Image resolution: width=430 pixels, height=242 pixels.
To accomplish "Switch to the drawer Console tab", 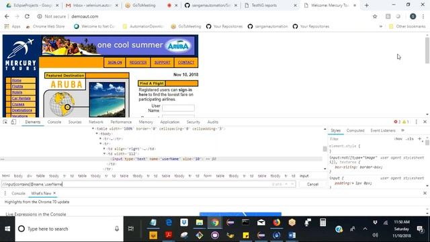I will click(18, 194).
